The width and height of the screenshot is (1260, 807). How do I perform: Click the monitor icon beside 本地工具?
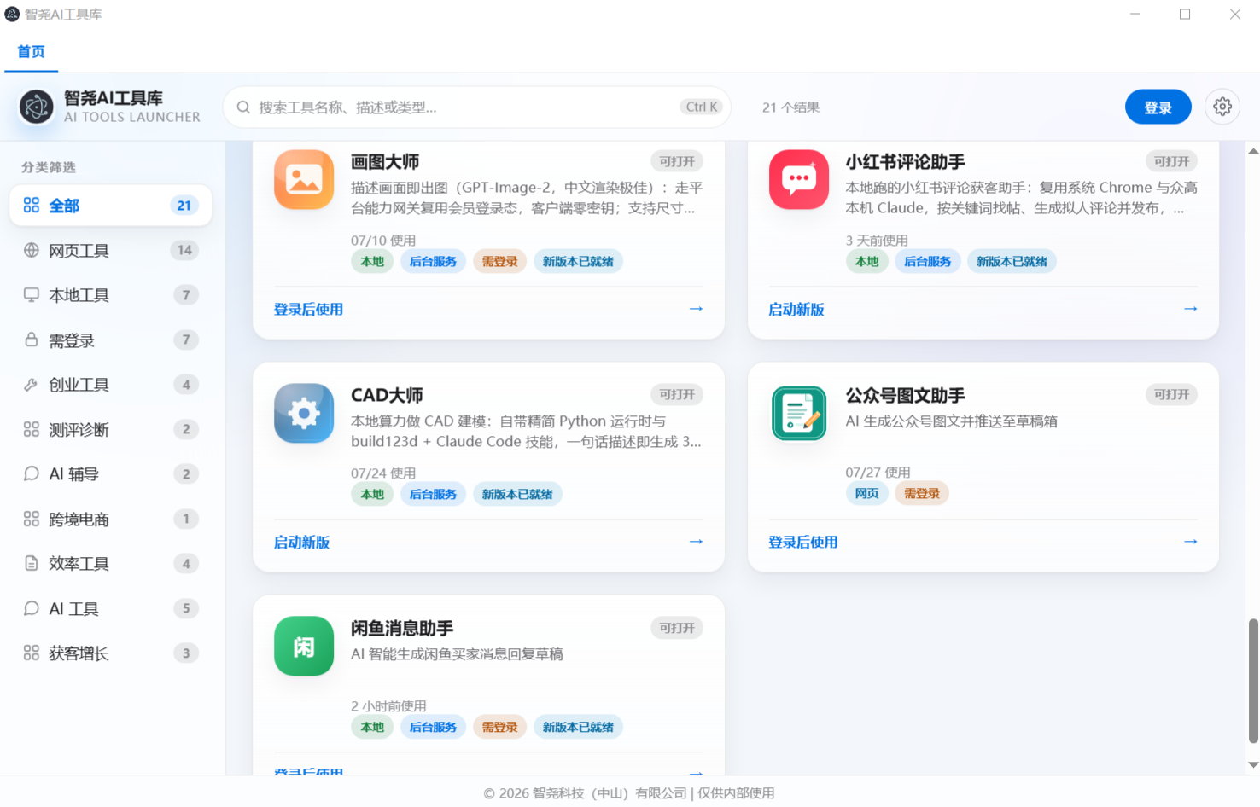[x=32, y=295]
